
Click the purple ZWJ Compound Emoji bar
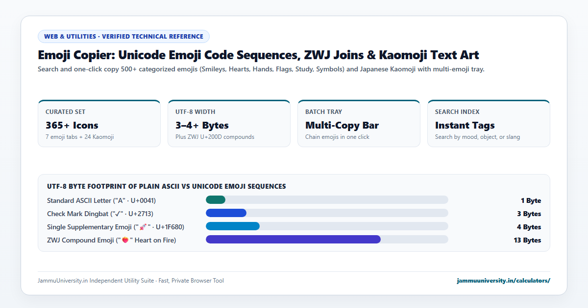pos(293,239)
